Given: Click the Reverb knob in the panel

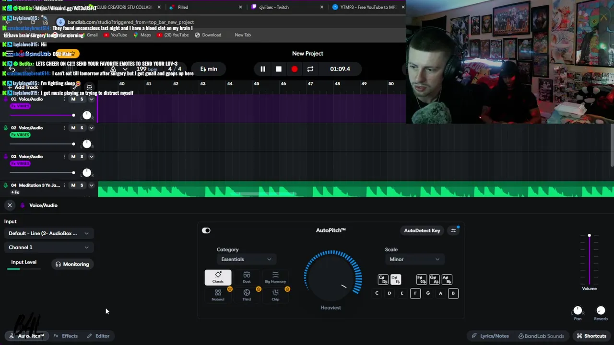Looking at the screenshot, I should [x=601, y=310].
